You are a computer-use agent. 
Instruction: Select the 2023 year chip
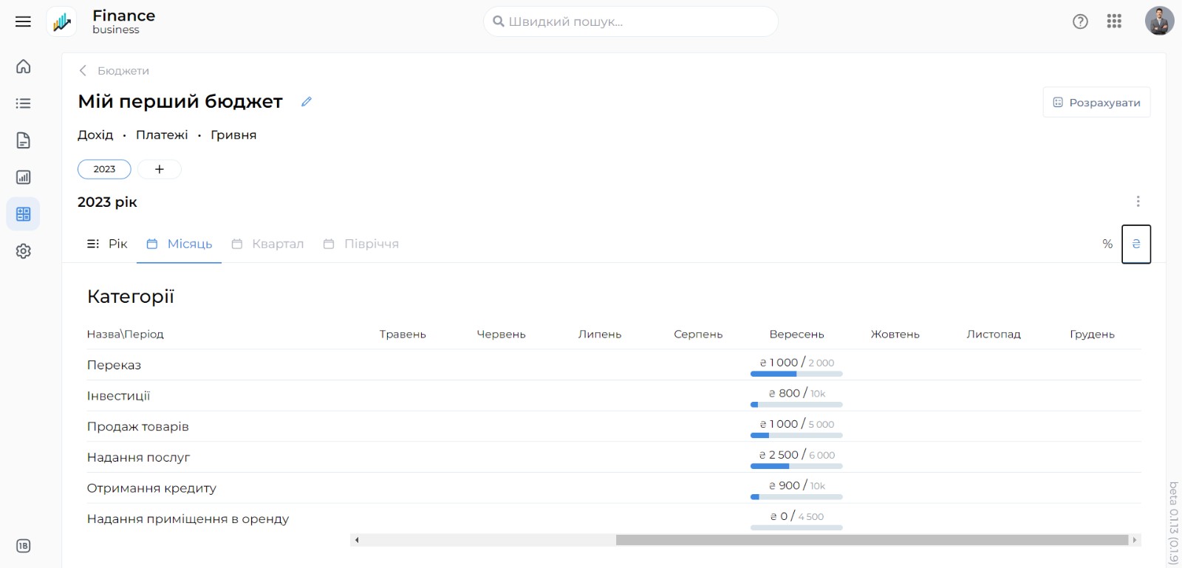[x=104, y=169]
